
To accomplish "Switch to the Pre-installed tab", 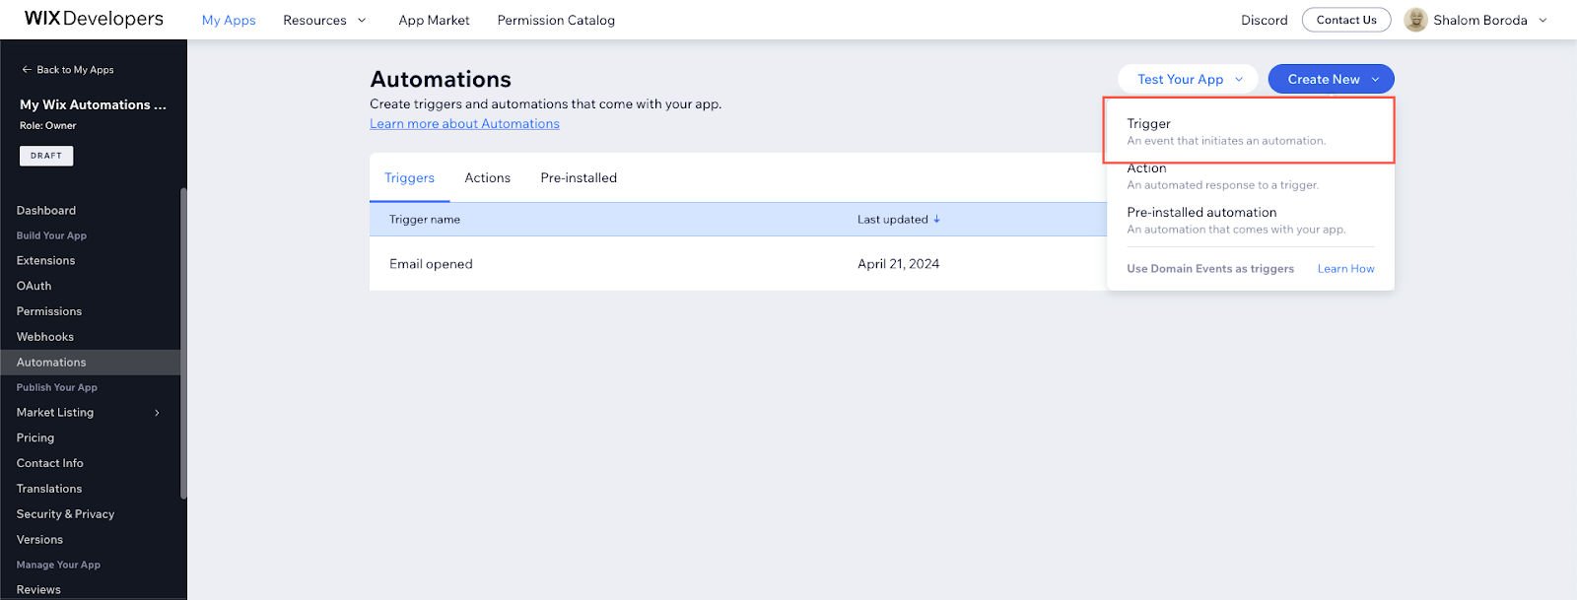I will [579, 178].
